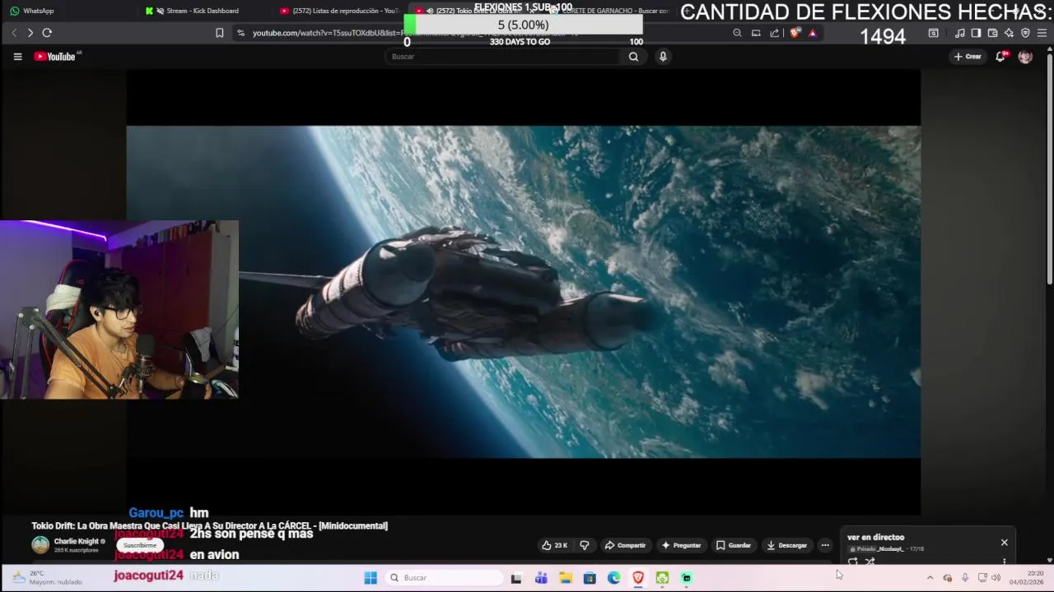Click the Windows taskbar Buscar search box
Screen dimensions: 1054x592
tap(442, 578)
